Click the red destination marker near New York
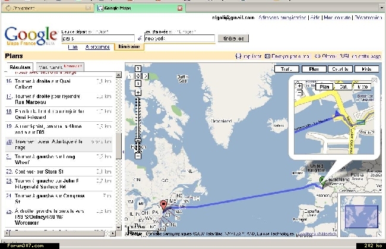Screen dimensions: 386x249 coord(163,206)
